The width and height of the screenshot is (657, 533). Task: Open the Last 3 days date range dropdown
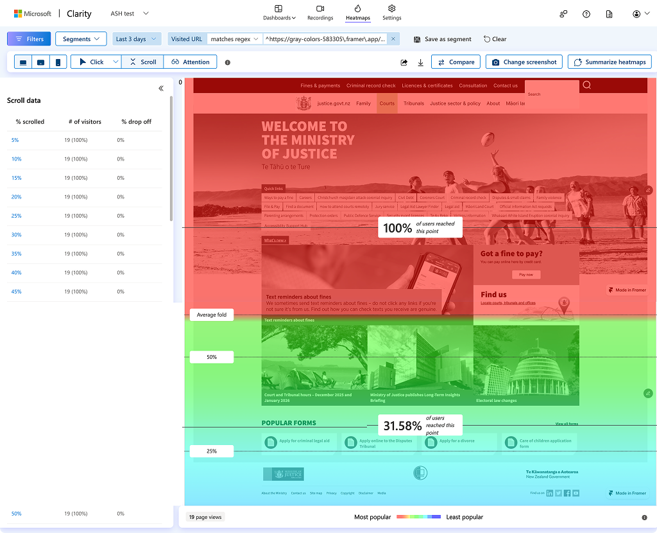136,39
